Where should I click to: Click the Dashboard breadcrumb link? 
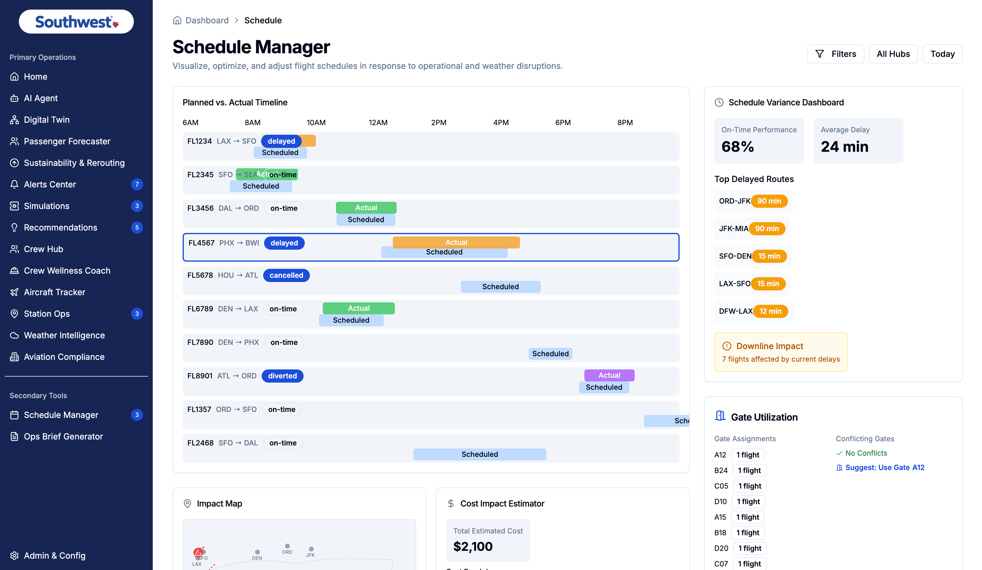click(207, 20)
